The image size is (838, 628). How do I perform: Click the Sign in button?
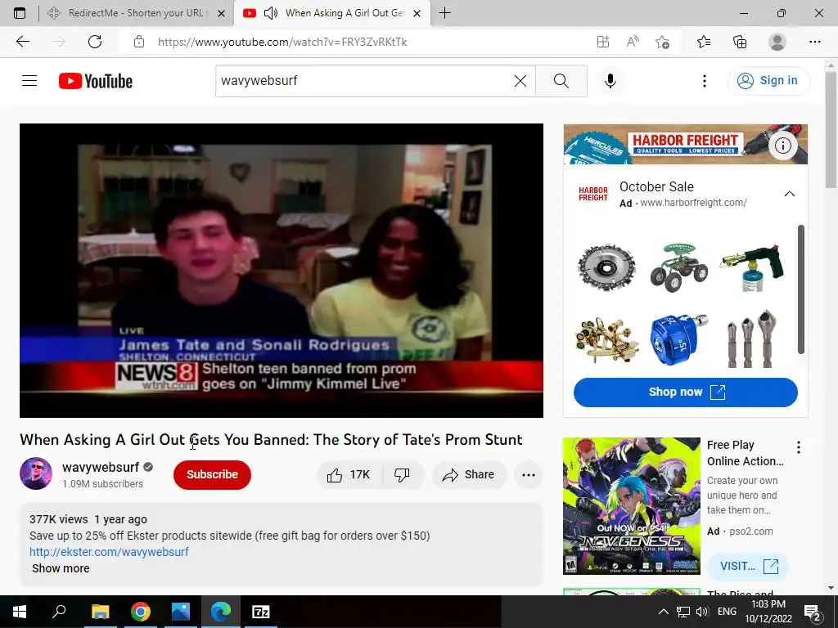coord(768,81)
